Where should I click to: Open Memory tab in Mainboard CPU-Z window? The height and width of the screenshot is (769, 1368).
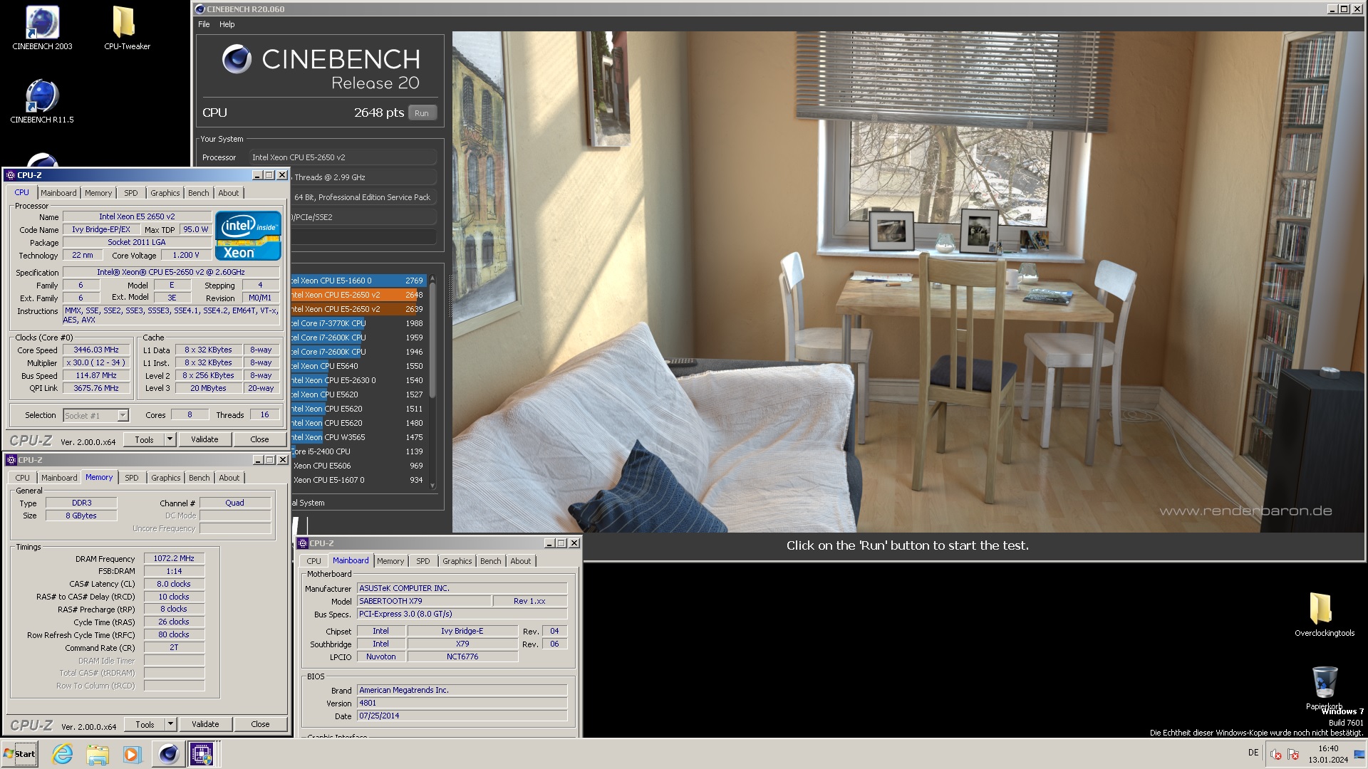click(x=390, y=561)
